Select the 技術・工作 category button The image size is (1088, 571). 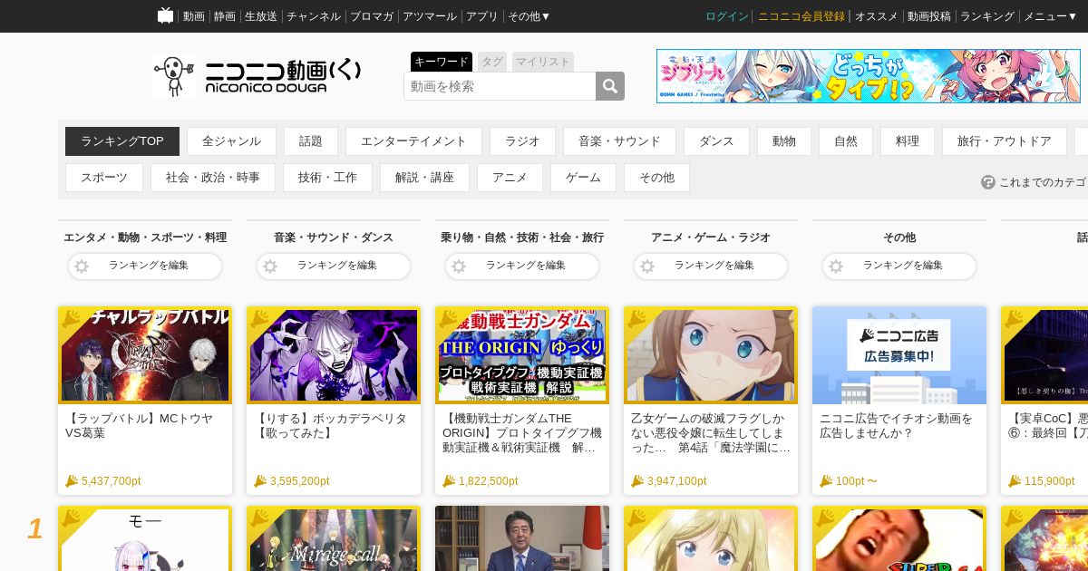(x=327, y=178)
